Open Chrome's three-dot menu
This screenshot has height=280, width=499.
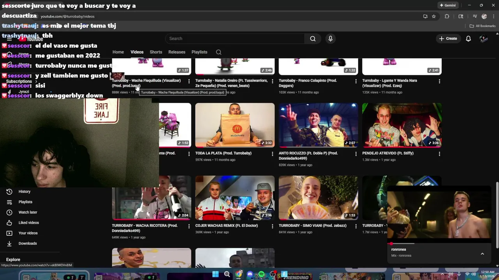pos(493,16)
